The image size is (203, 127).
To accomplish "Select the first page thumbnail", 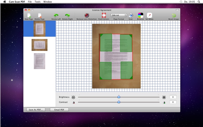I will 40,29.
